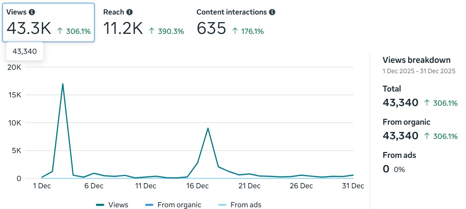Click the Views info icon
Viewport: 466px width, 209px height.
pos(32,11)
